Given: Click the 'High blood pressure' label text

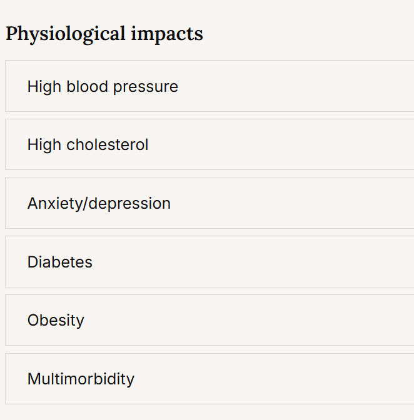Looking at the screenshot, I should click(x=103, y=87).
